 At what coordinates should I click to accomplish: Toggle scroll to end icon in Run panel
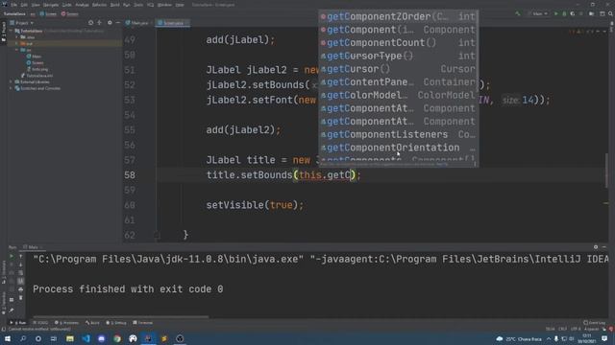tap(21, 281)
